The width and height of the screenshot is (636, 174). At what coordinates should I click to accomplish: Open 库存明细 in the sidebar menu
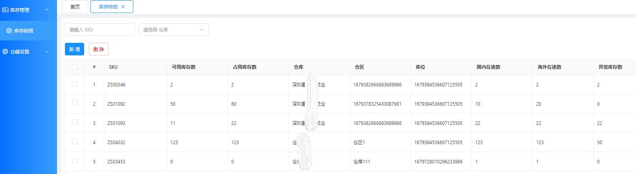[x=28, y=31]
